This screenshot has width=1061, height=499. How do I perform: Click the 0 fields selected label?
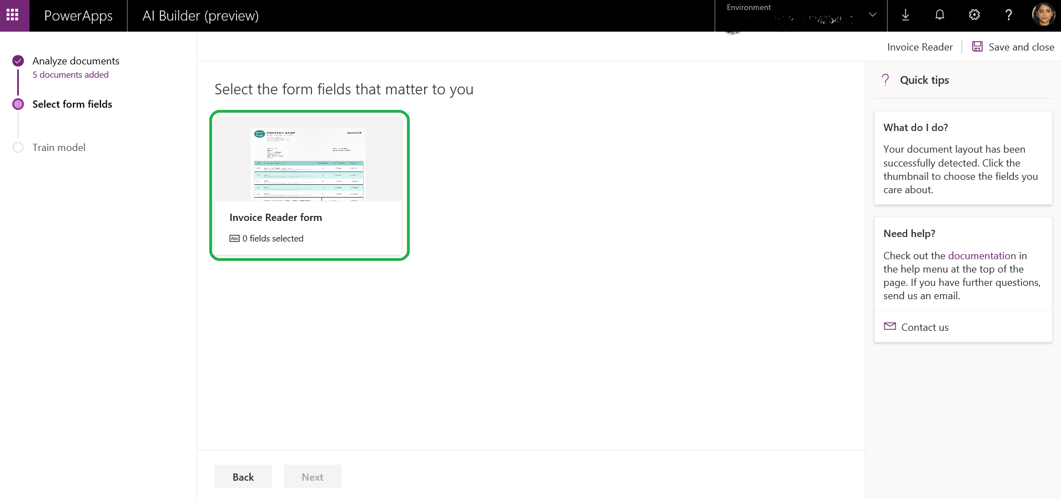[273, 239]
